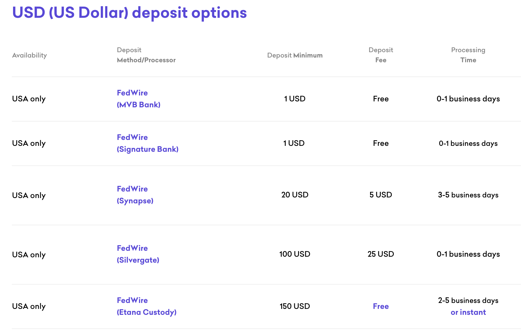The width and height of the screenshot is (531, 332).
Task: Select the 100 USD minimum cell
Action: tap(295, 254)
